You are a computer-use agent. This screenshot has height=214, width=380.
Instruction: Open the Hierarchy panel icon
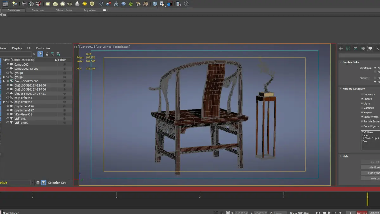[356, 49]
